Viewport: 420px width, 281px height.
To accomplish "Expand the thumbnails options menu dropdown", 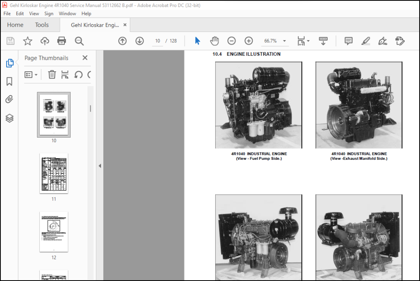I will pos(31,75).
